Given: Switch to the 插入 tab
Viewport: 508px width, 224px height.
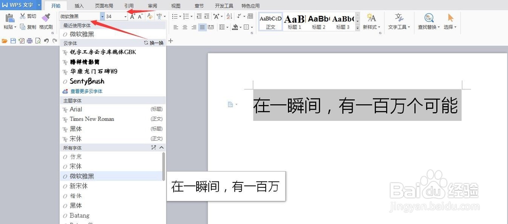Looking at the screenshot, I should pos(79,6).
